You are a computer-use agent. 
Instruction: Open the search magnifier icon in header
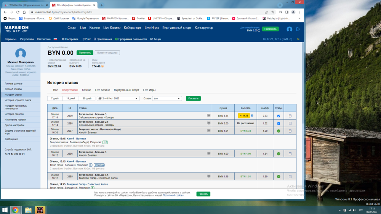(298, 39)
